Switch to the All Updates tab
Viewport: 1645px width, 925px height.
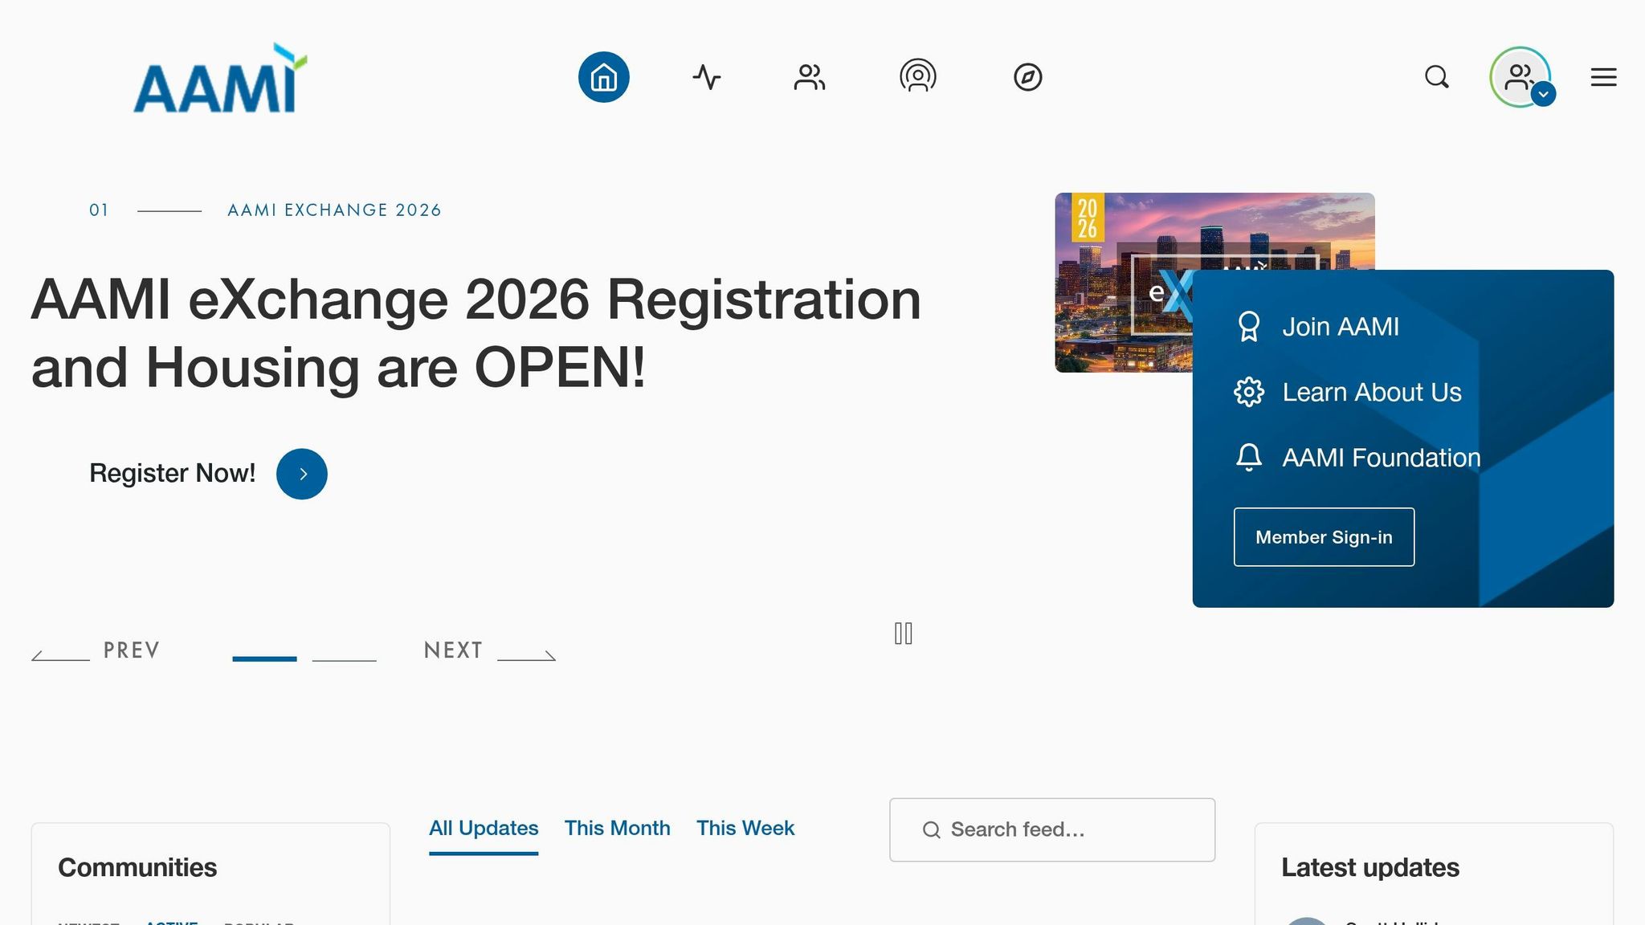(484, 829)
